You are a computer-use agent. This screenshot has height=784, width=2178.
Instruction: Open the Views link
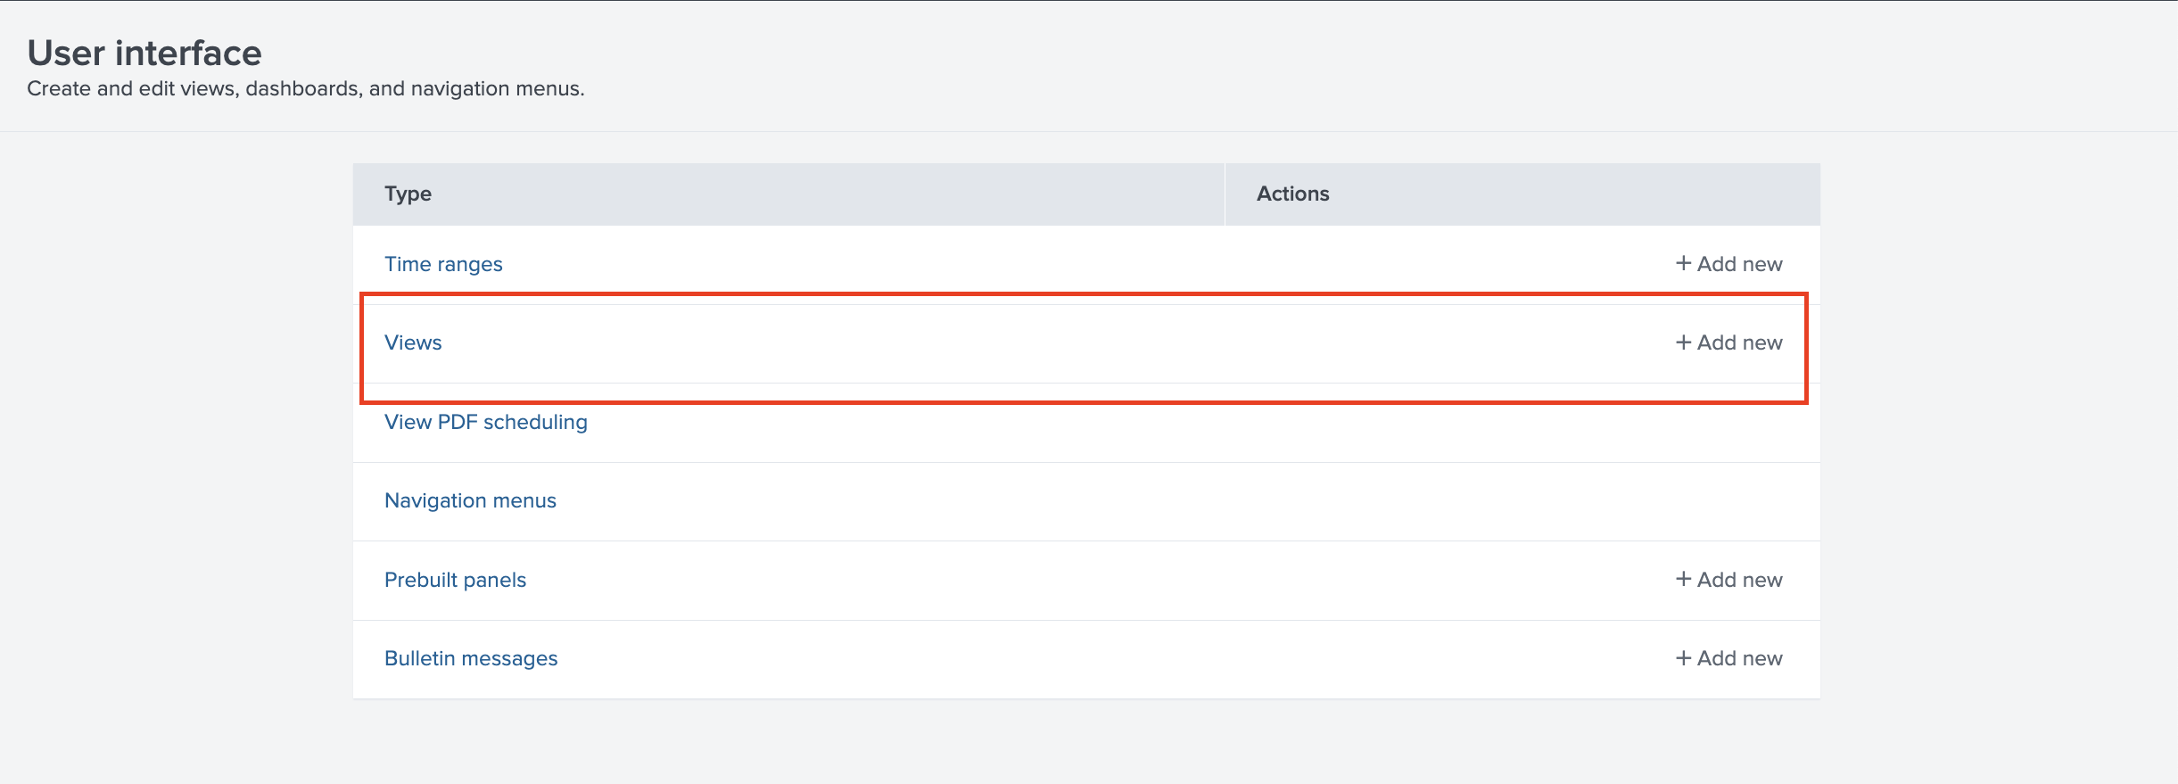(x=413, y=342)
